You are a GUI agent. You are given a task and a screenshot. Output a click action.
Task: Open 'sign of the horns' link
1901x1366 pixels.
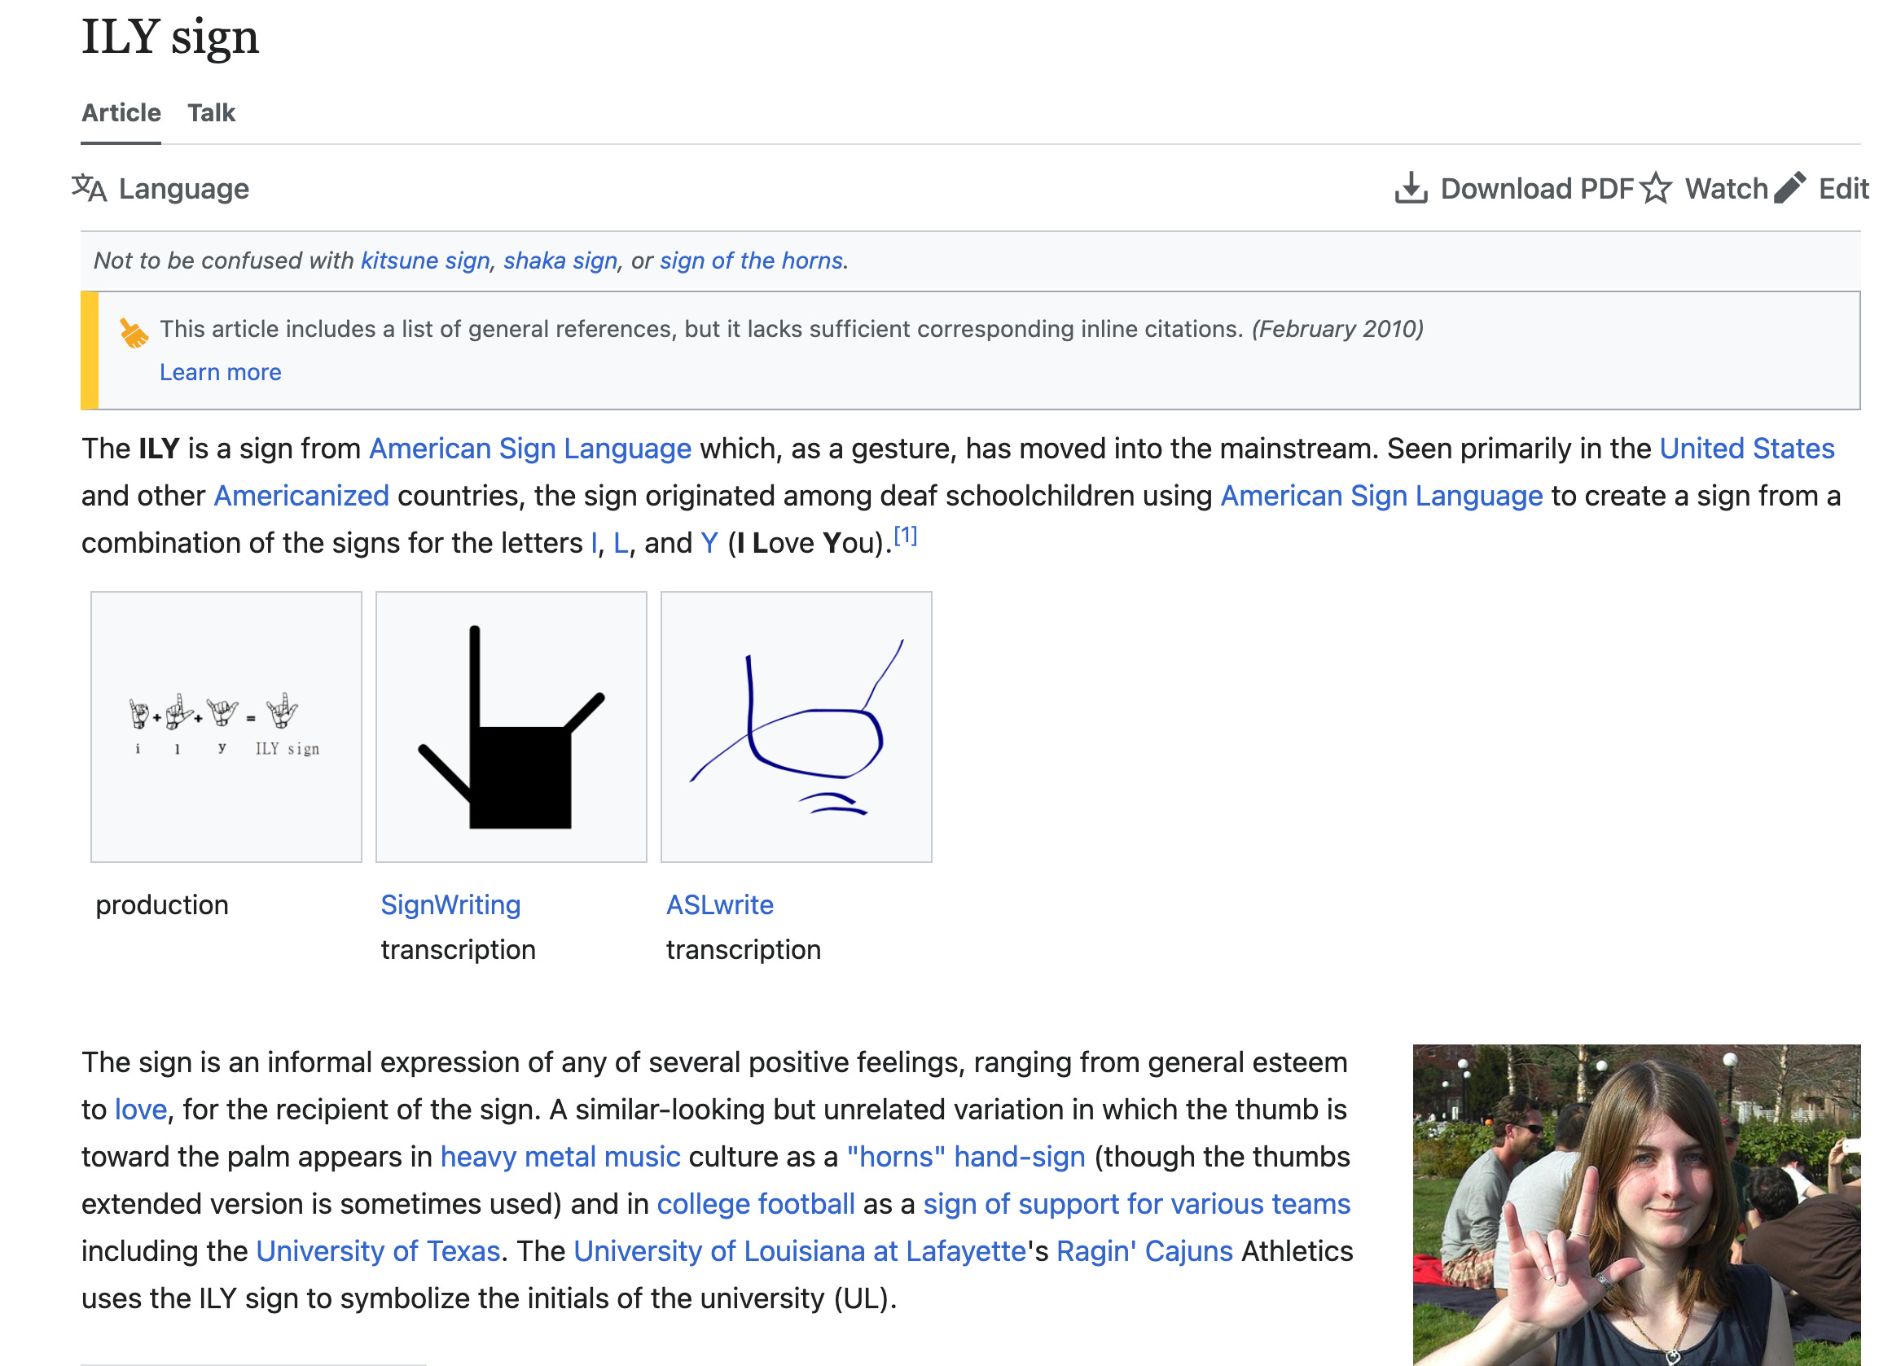coord(751,261)
